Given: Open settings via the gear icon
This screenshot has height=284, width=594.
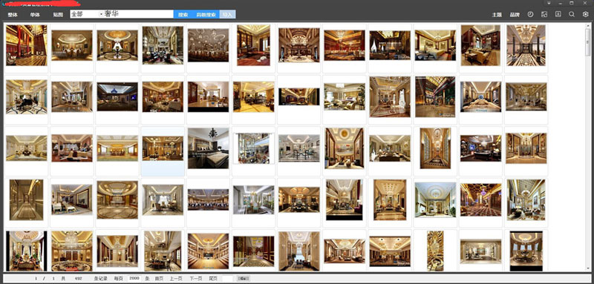Looking at the screenshot, I should [x=586, y=14].
